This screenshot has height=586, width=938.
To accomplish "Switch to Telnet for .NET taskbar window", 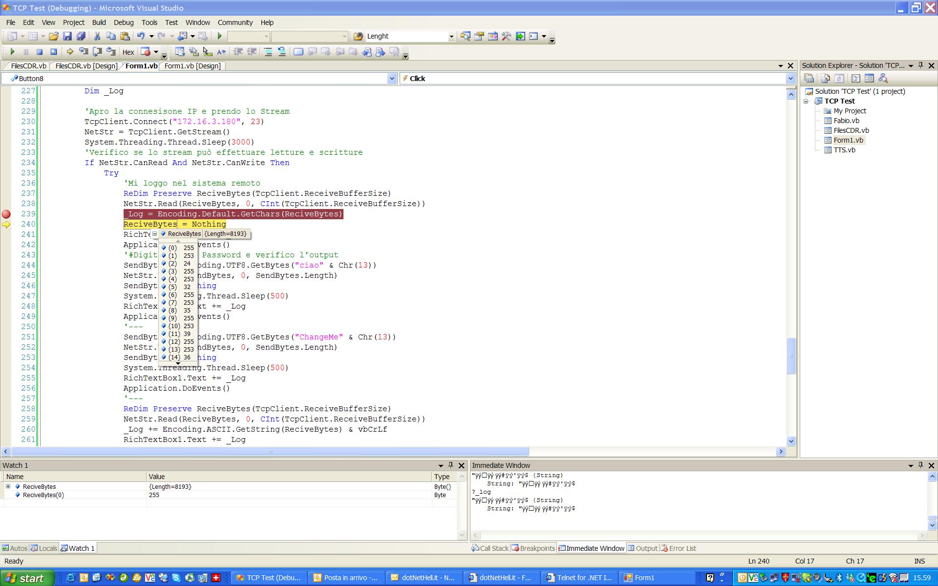I will [579, 578].
